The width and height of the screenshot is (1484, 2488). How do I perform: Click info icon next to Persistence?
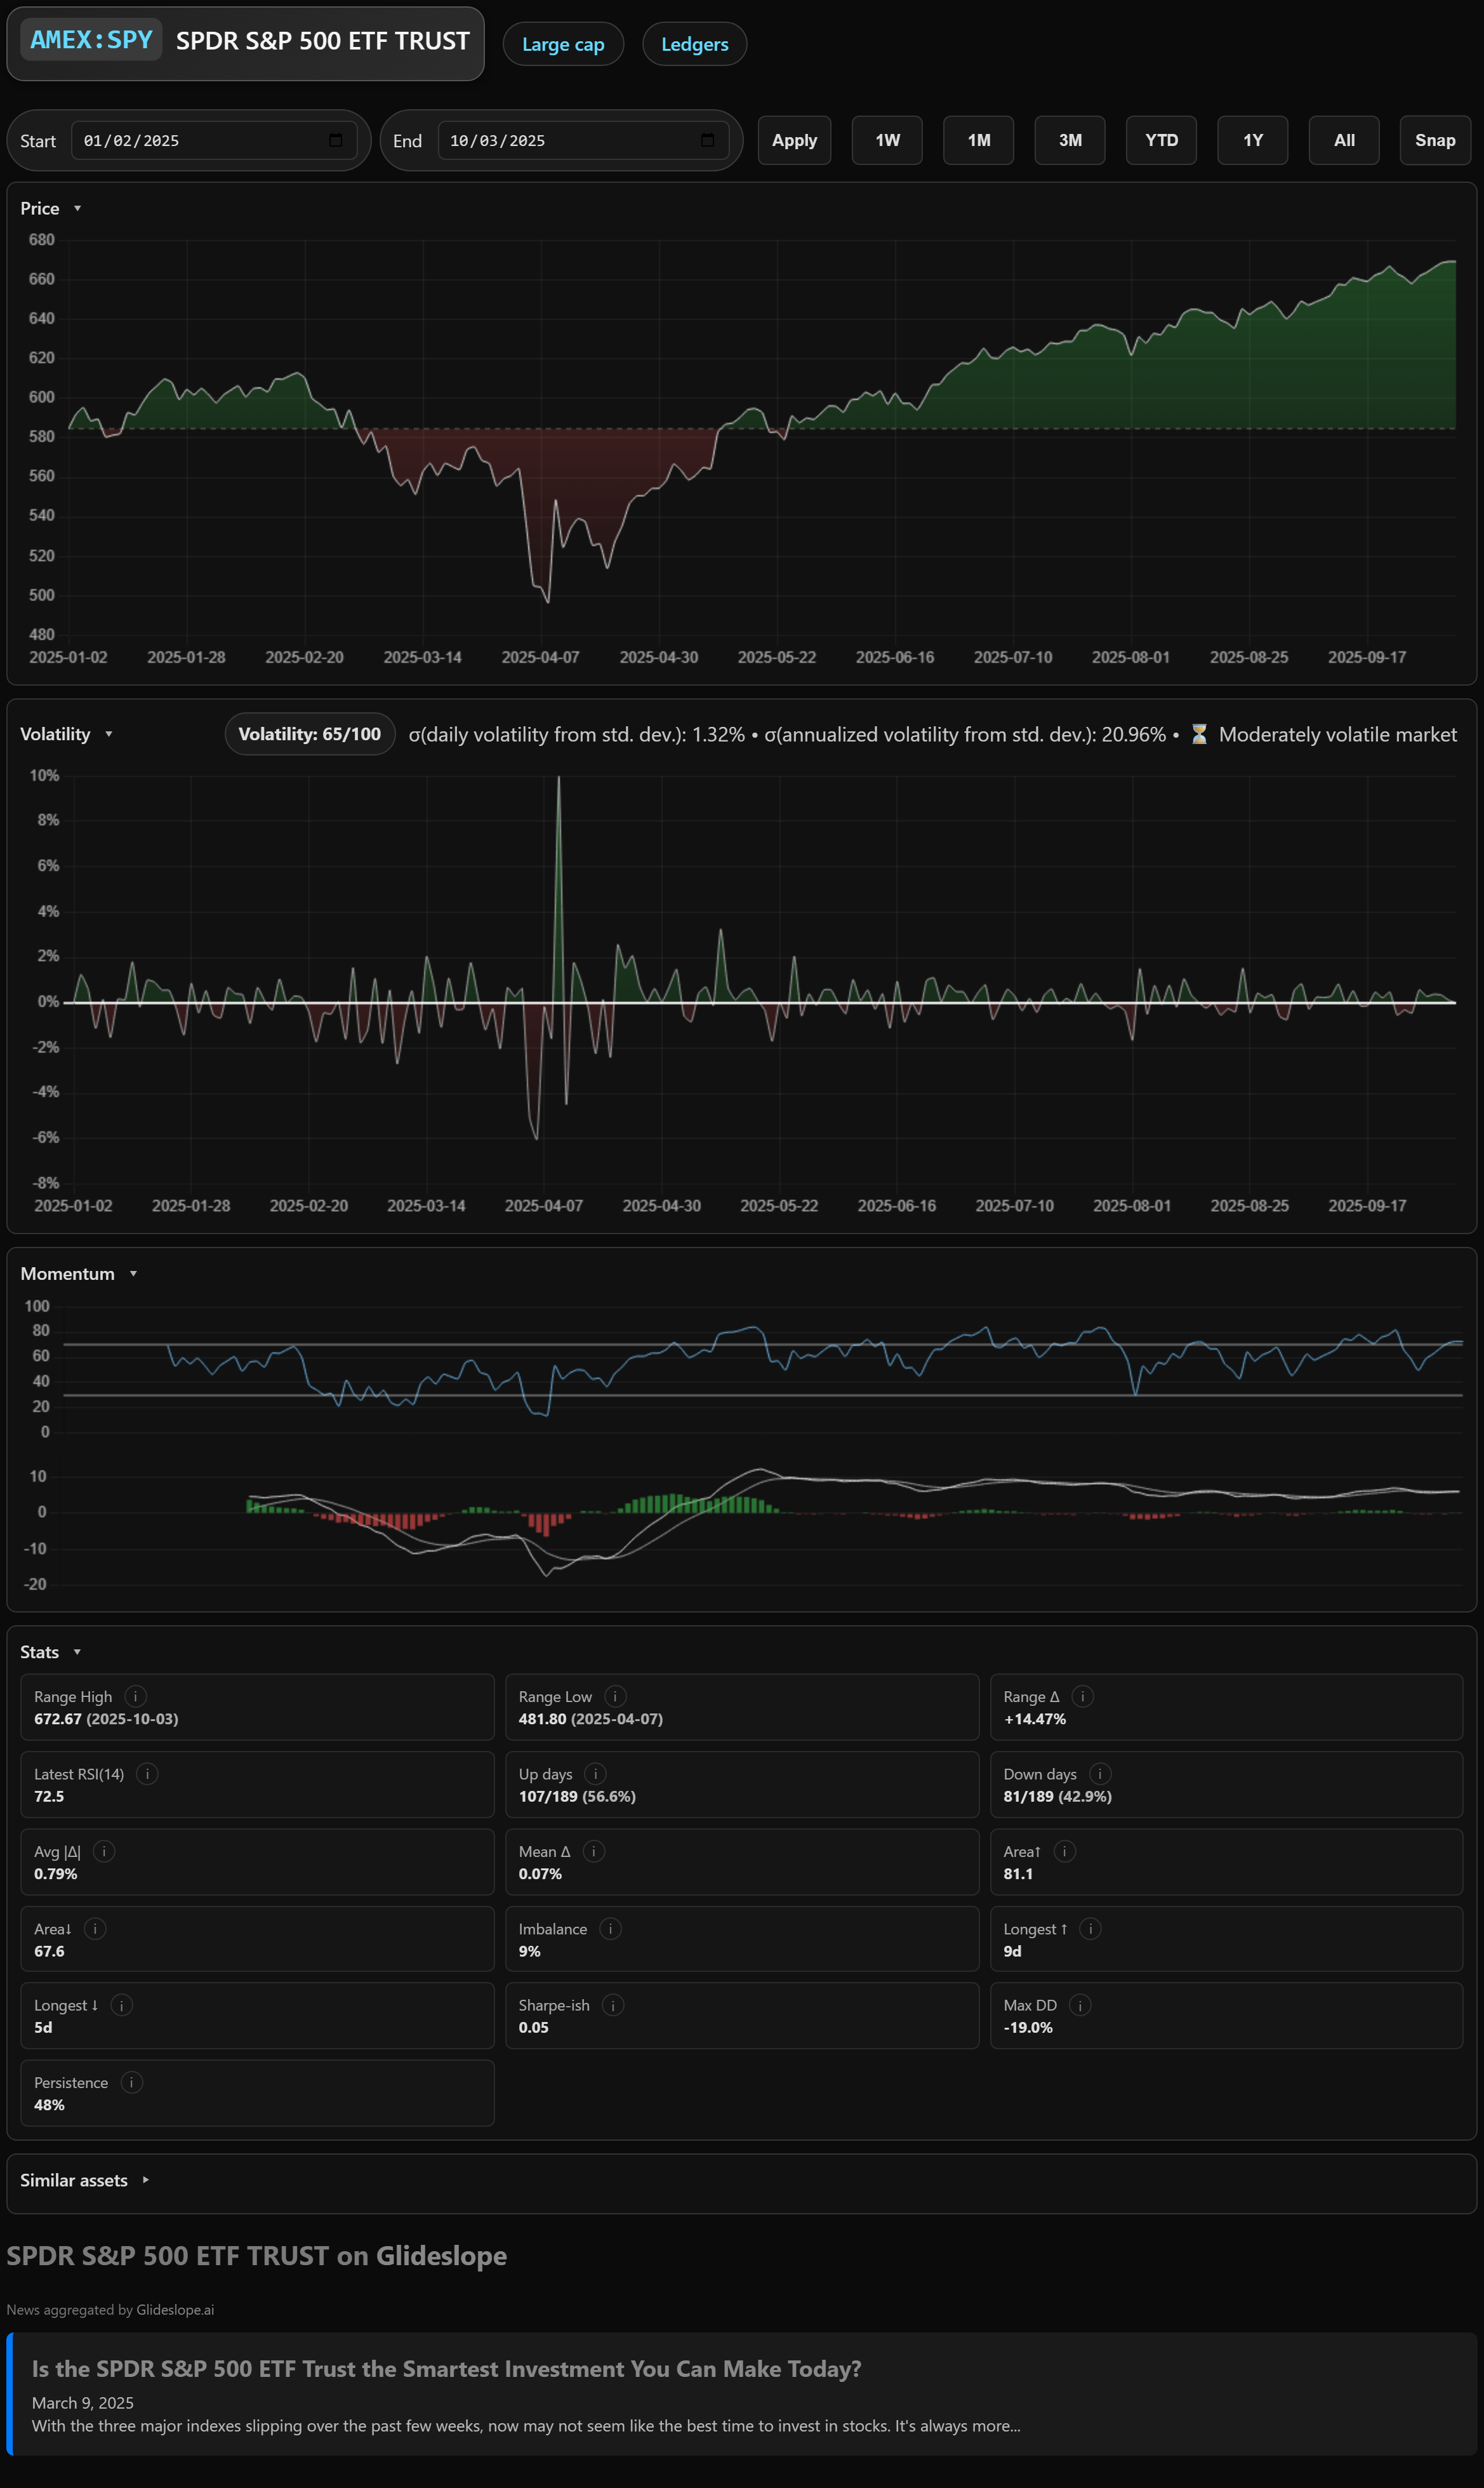[131, 2082]
